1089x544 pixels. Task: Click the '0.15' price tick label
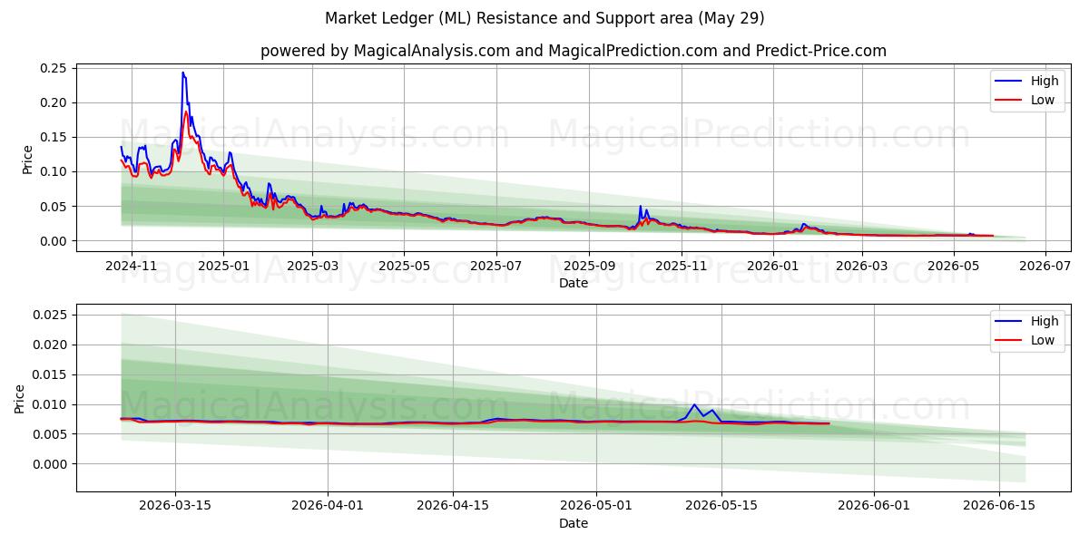(54, 137)
